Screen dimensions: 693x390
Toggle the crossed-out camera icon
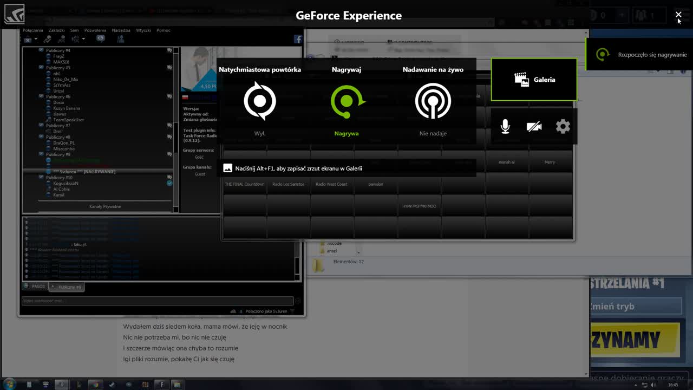pos(534,127)
